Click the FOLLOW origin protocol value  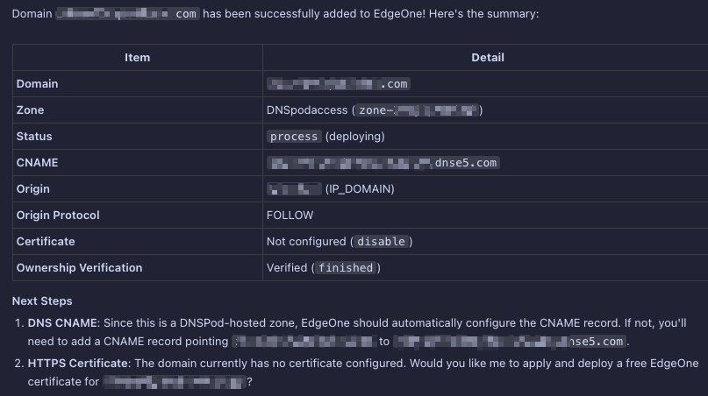290,216
